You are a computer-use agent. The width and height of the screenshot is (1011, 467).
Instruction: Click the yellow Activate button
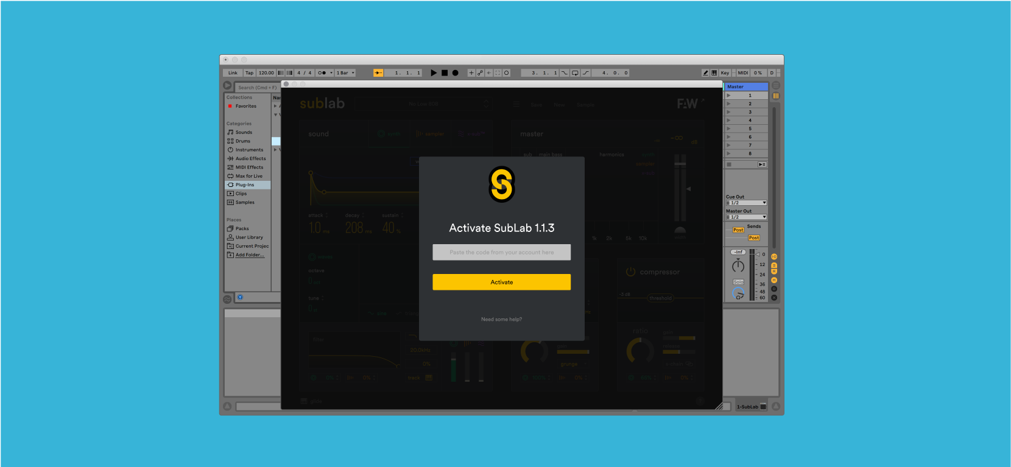(x=501, y=282)
